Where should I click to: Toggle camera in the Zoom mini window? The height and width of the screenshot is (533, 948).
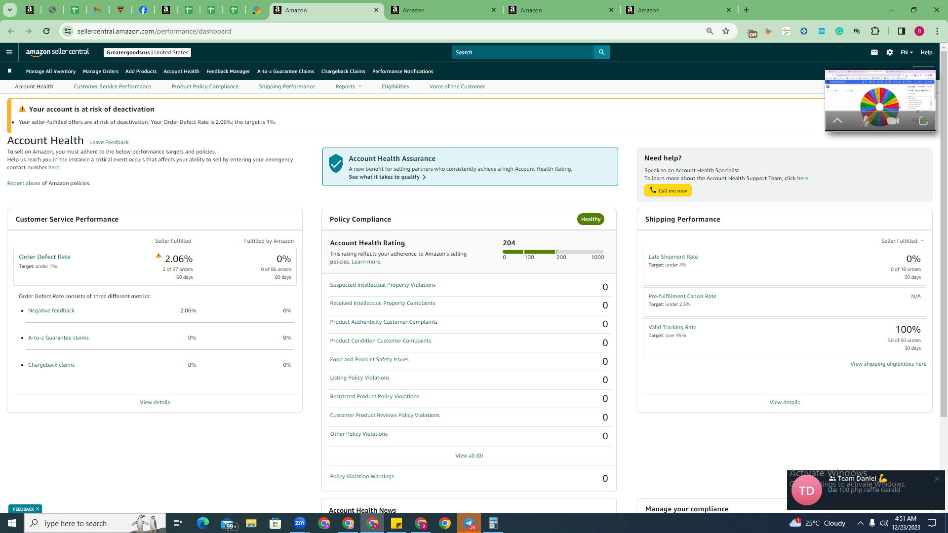[893, 121]
